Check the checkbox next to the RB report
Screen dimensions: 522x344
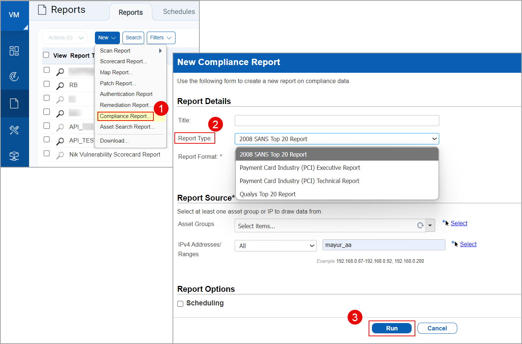tap(46, 85)
